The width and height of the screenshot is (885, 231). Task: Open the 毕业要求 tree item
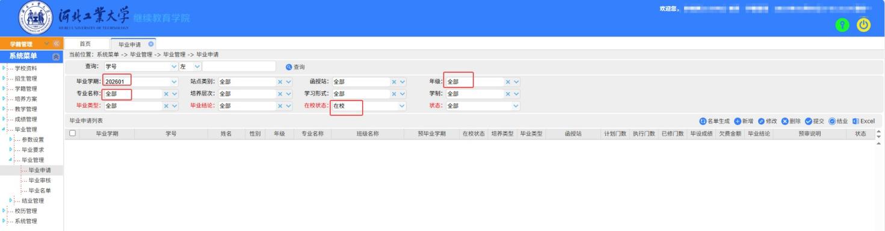pos(32,150)
